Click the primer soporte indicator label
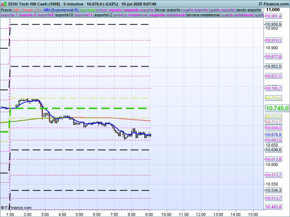Viewport: 290px width, 217px height. (x=109, y=10)
